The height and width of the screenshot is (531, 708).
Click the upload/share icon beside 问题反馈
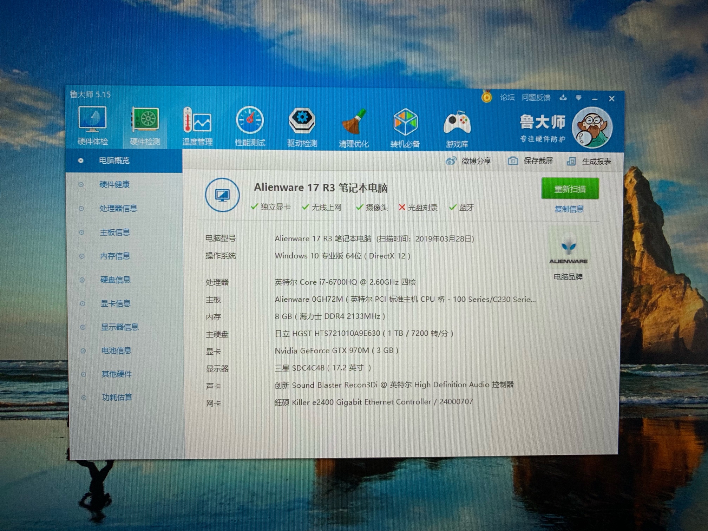563,98
